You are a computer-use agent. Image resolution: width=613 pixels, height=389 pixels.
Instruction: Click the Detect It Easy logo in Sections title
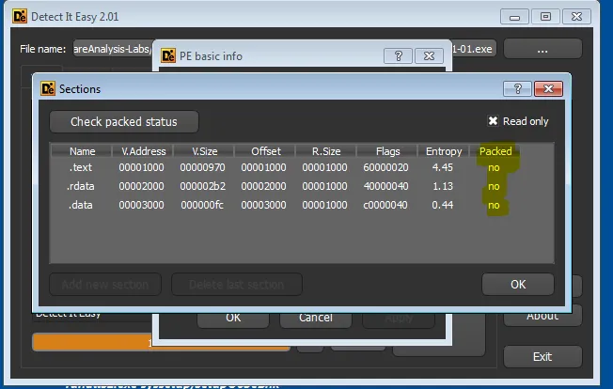click(x=48, y=88)
